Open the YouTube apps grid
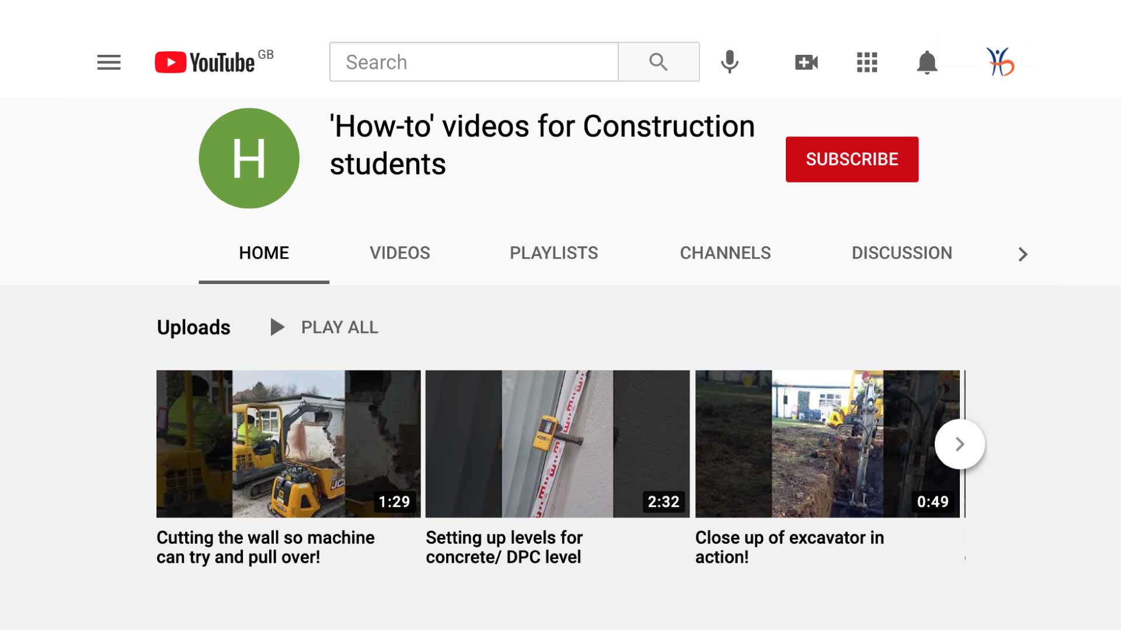The width and height of the screenshot is (1121, 630). click(867, 62)
